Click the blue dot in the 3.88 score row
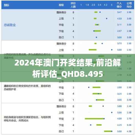Screen dimensions: 135x136 tap(103, 106)
